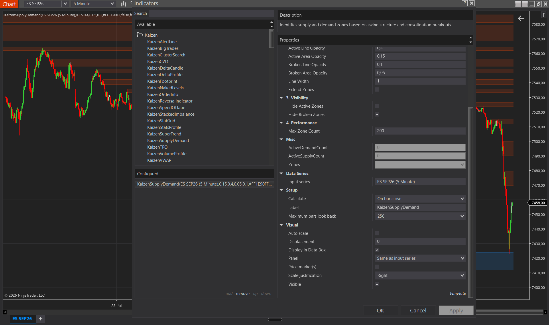Collapse the Visual section

(282, 225)
